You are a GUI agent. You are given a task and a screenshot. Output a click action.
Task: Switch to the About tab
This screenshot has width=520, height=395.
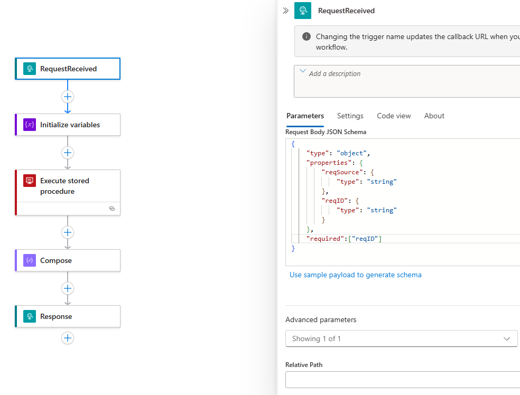(434, 116)
